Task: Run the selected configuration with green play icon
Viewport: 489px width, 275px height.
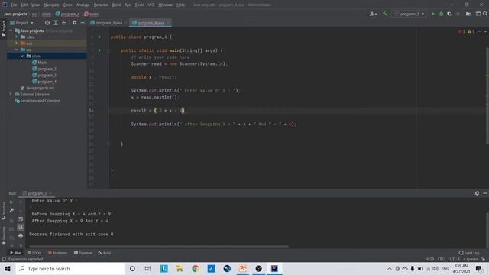Action: pyautogui.click(x=433, y=14)
